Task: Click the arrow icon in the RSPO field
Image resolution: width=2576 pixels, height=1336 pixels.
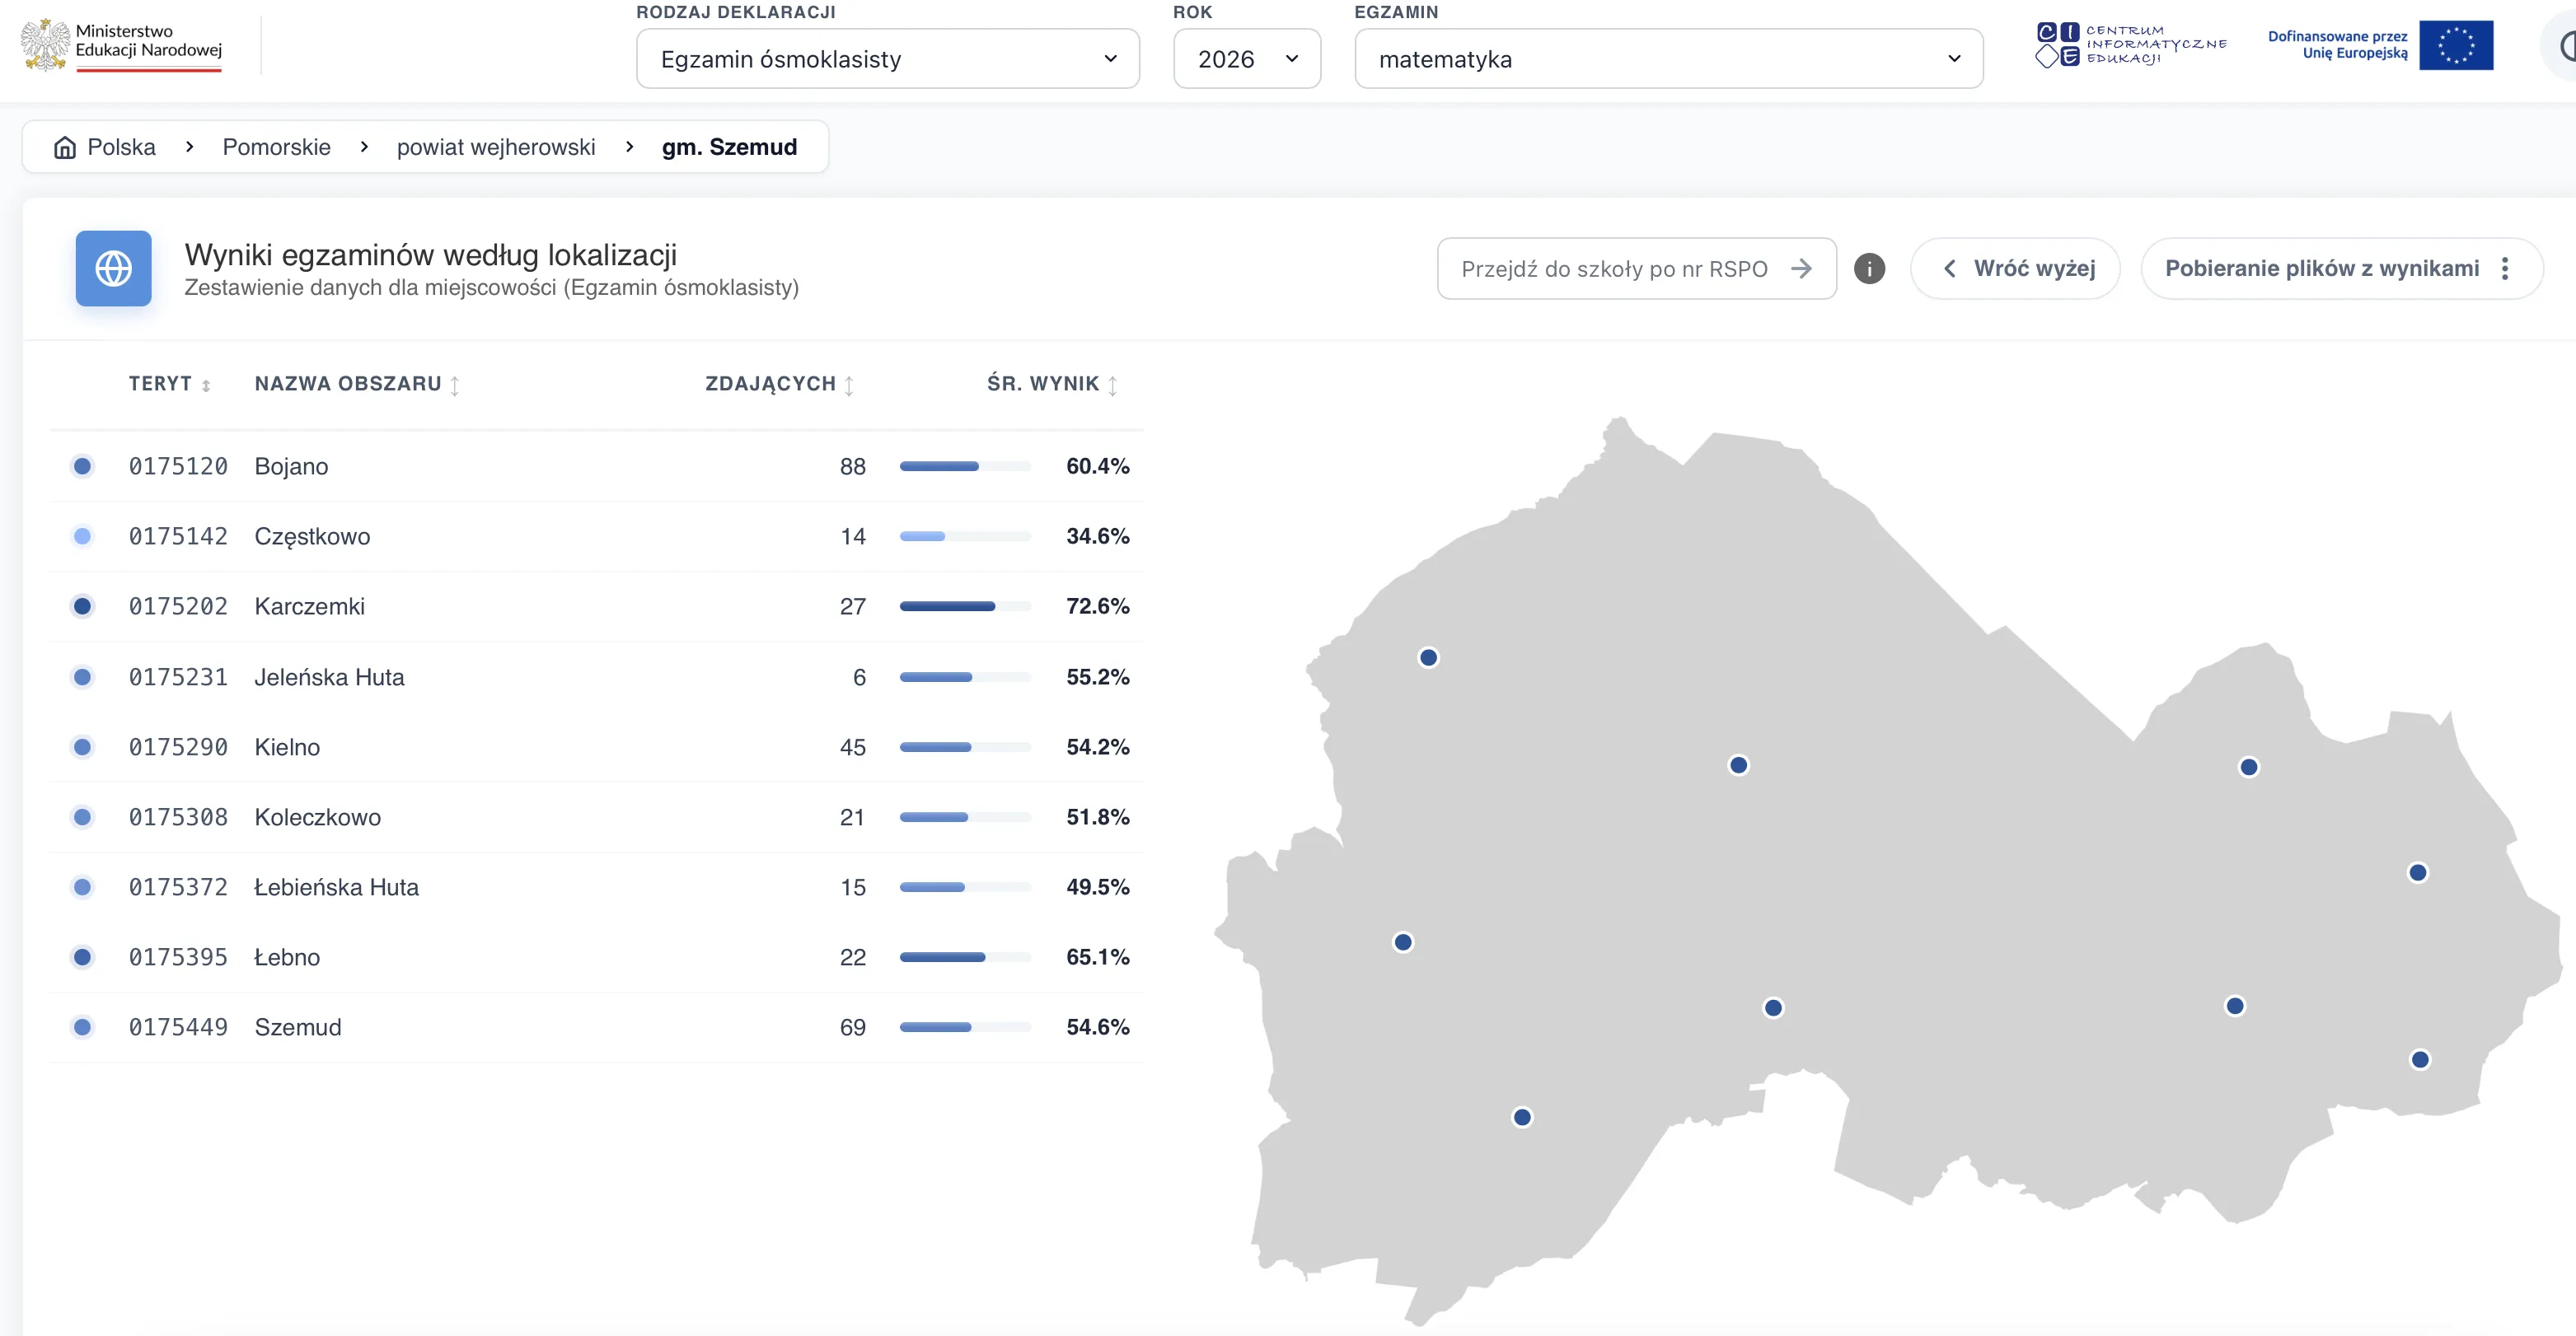Action: (1801, 269)
